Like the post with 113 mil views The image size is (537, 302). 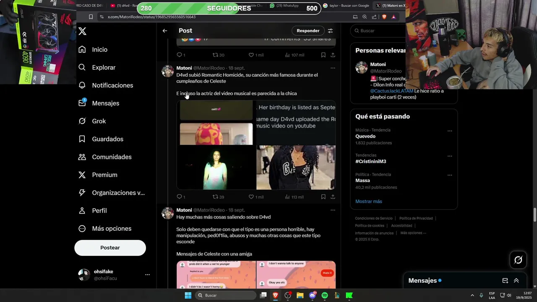(256, 197)
